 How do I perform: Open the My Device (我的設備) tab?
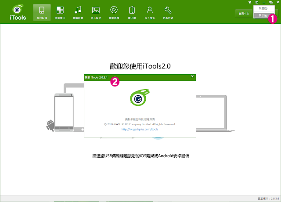(x=42, y=13)
